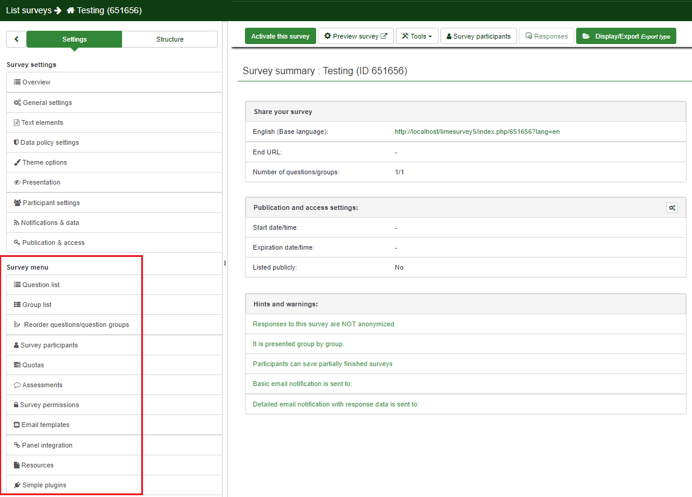Open Assessments with speech bubble icon
This screenshot has width=692, height=497.
tap(42, 385)
